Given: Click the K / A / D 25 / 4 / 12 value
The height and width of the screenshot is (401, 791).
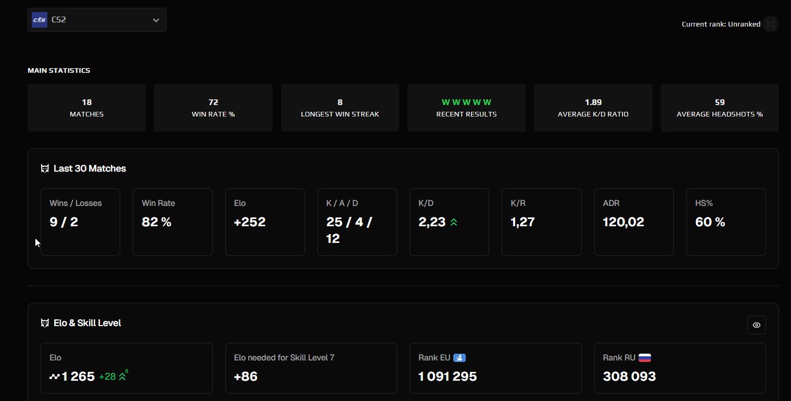Looking at the screenshot, I should coord(349,230).
